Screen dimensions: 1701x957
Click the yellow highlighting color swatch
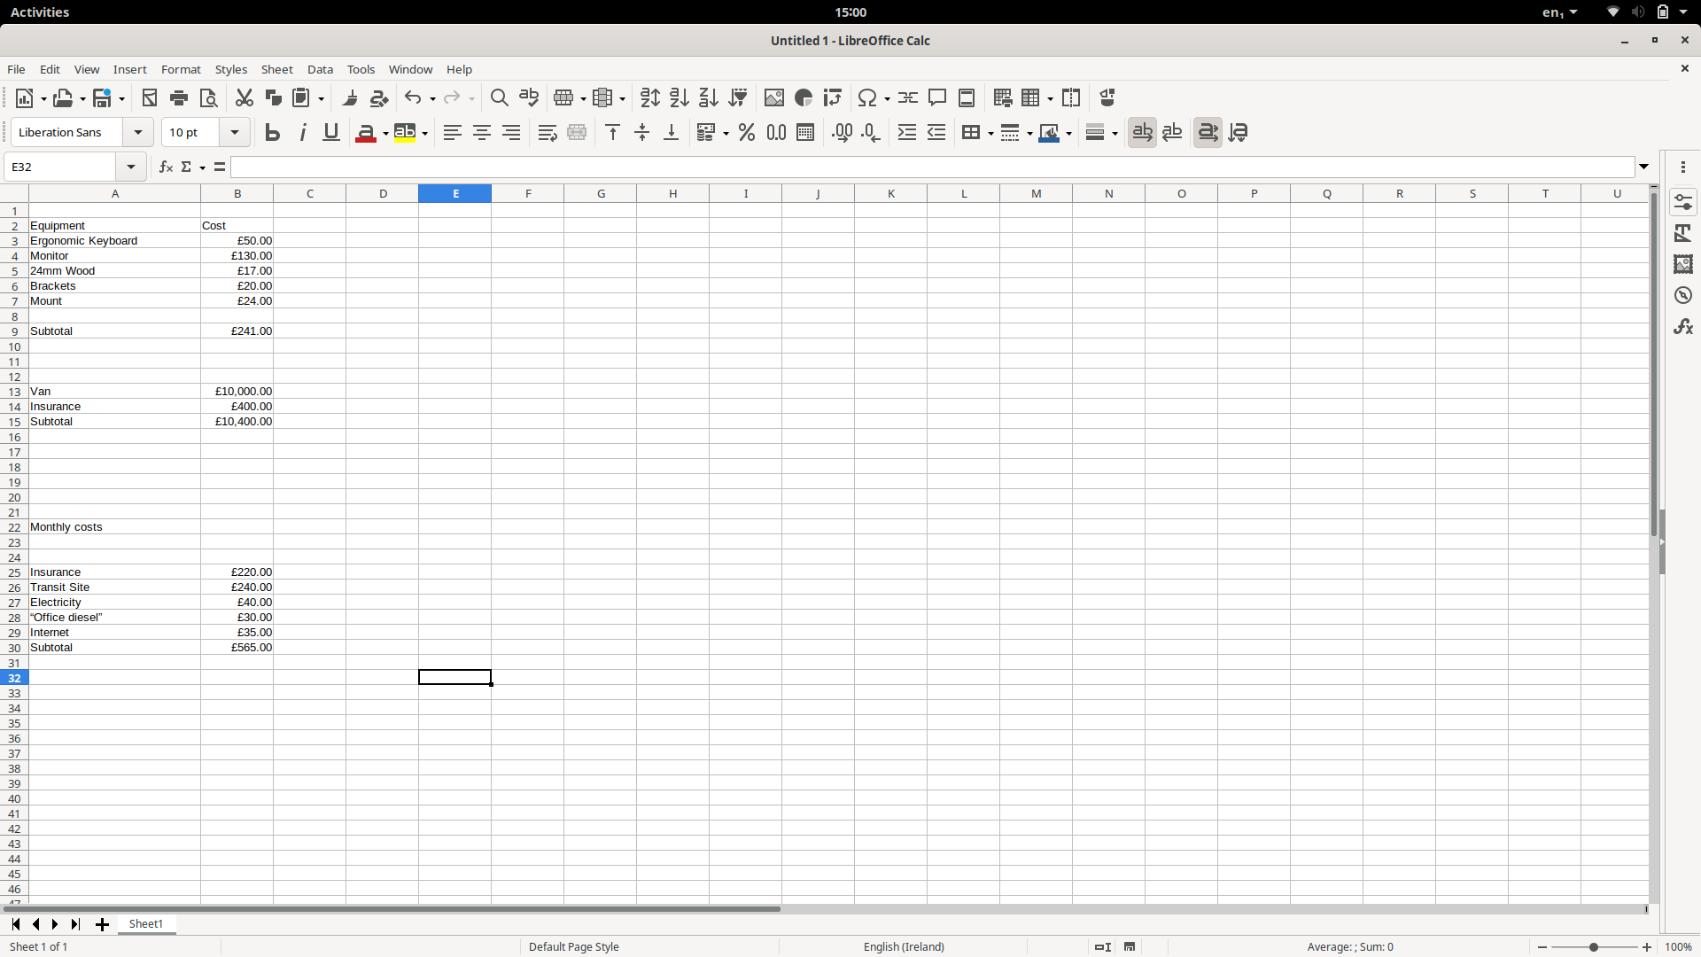(x=405, y=133)
